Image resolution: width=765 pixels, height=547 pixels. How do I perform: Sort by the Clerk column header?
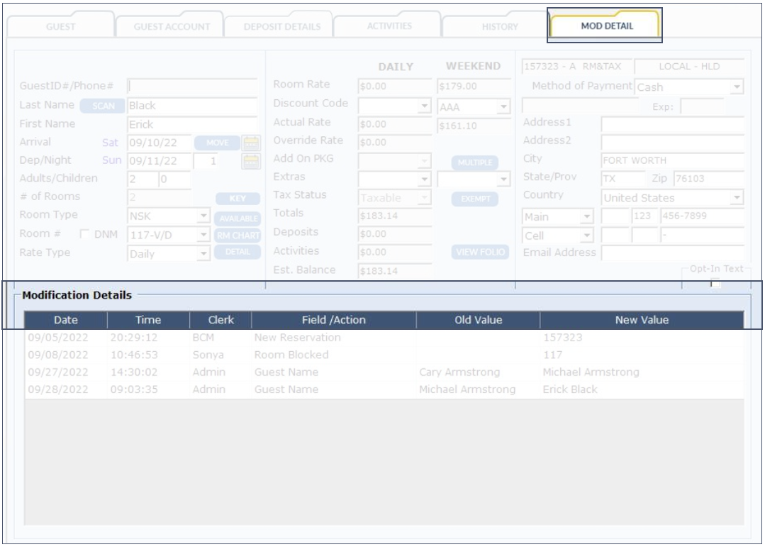(220, 320)
